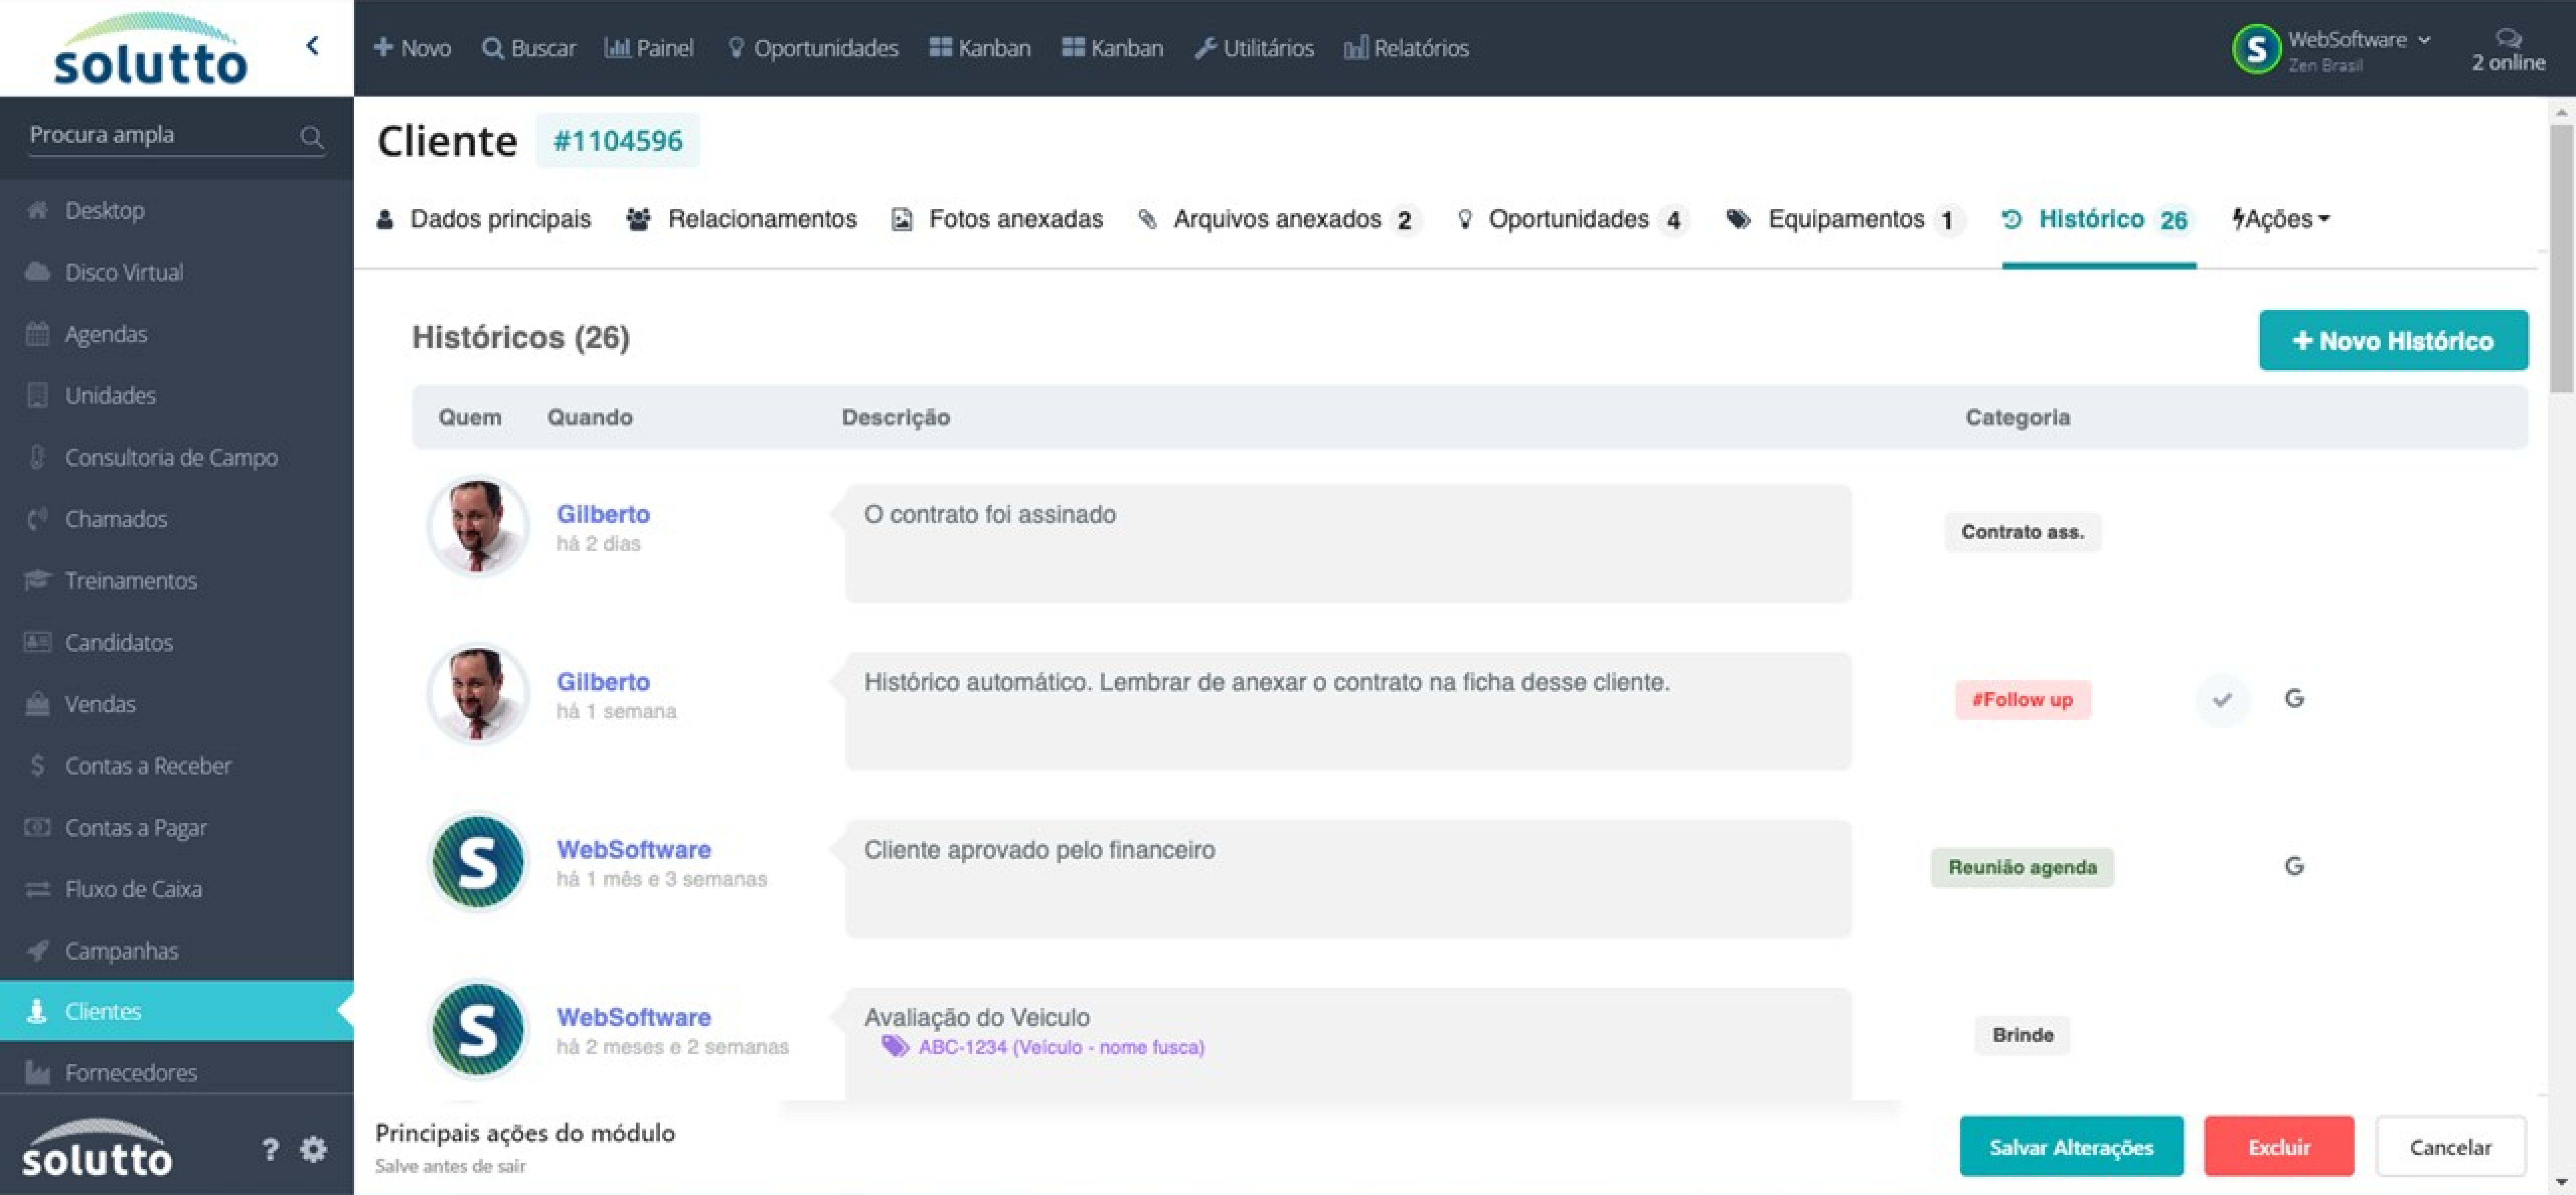2576x1195 pixels.
Task: Open the Painel dashboard
Action: (x=649, y=48)
